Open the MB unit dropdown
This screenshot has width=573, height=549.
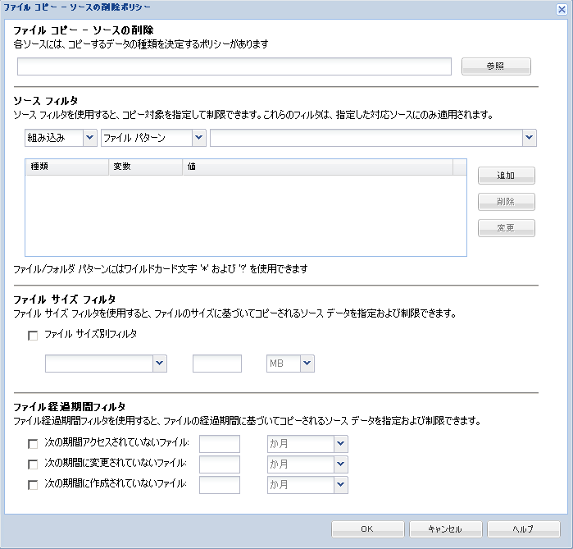307,364
